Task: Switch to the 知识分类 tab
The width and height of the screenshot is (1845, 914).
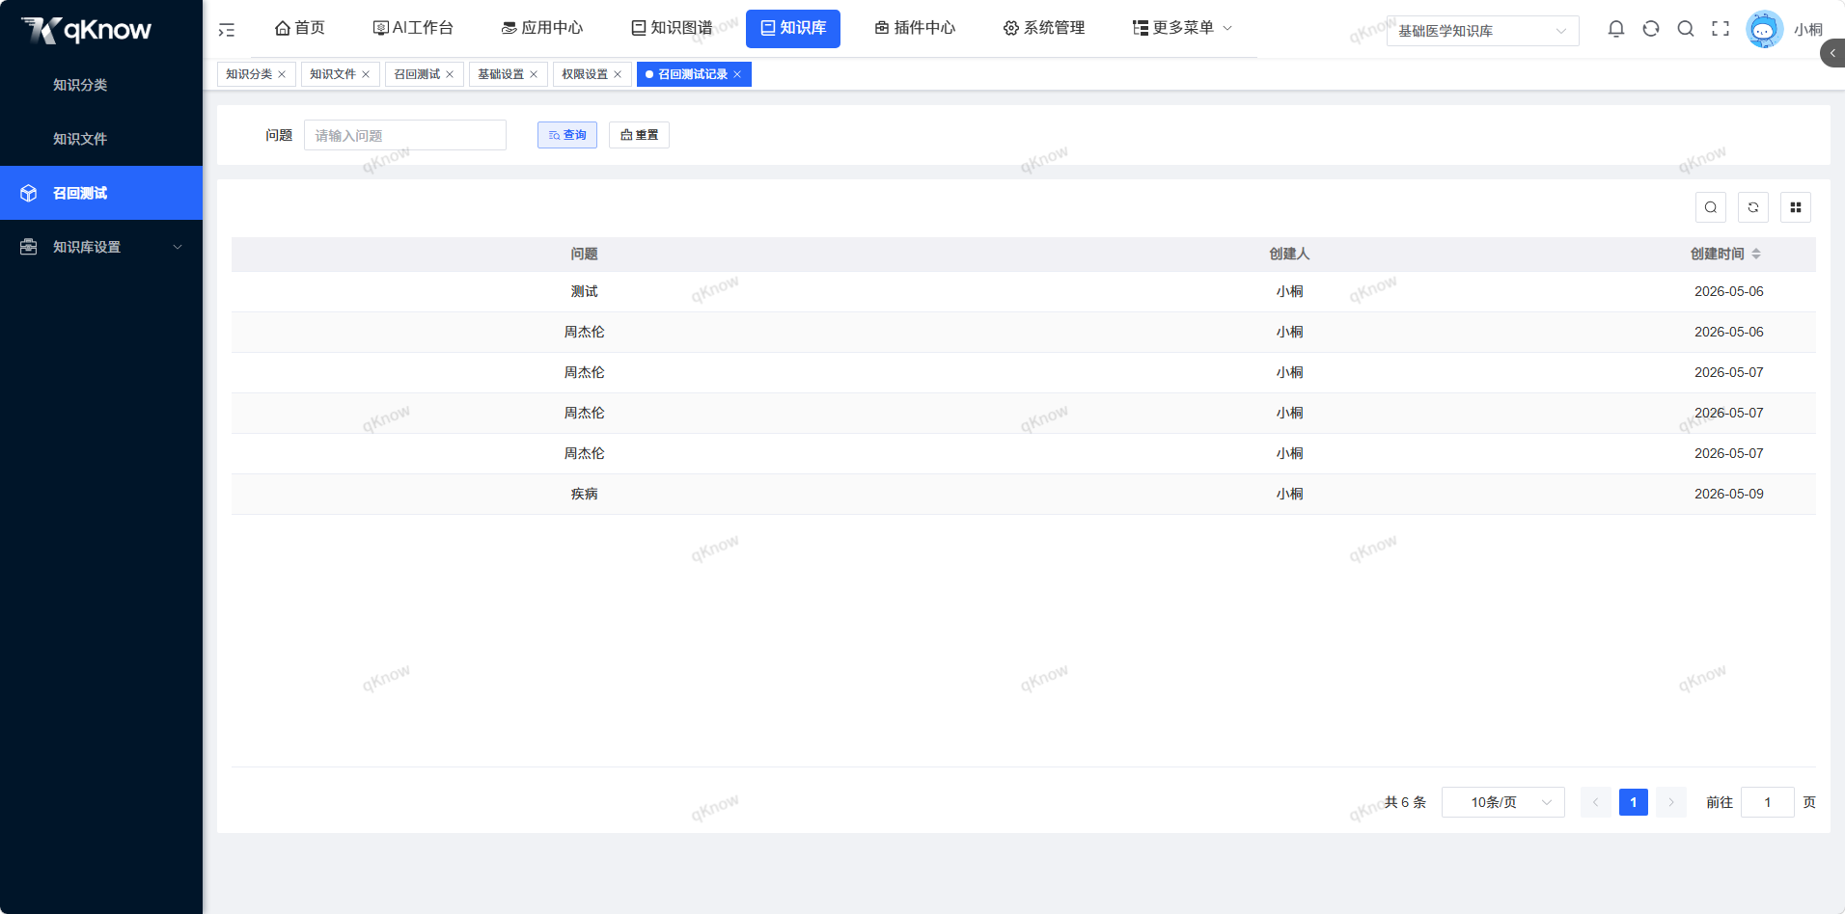Action: 249,74
